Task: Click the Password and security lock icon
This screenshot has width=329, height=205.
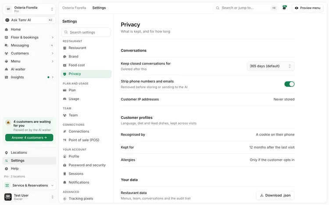Action: (x=64, y=165)
